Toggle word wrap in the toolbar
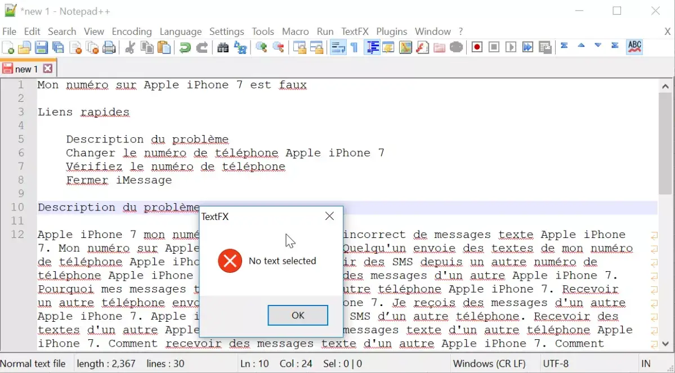 [338, 47]
